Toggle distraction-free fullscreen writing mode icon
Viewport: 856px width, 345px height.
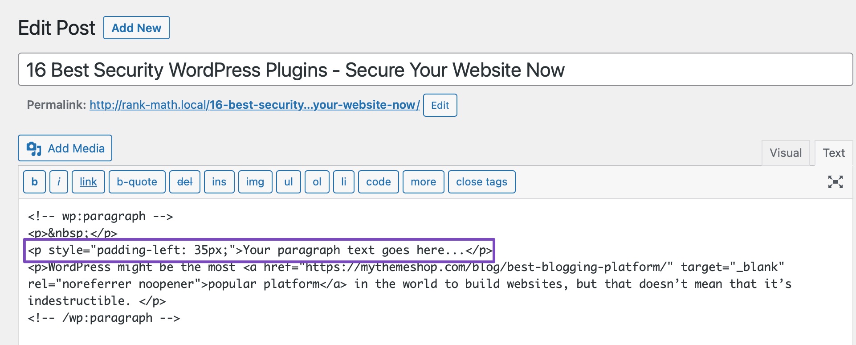click(835, 182)
